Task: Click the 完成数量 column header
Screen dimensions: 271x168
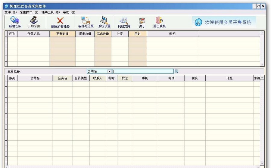Action: click(103, 34)
